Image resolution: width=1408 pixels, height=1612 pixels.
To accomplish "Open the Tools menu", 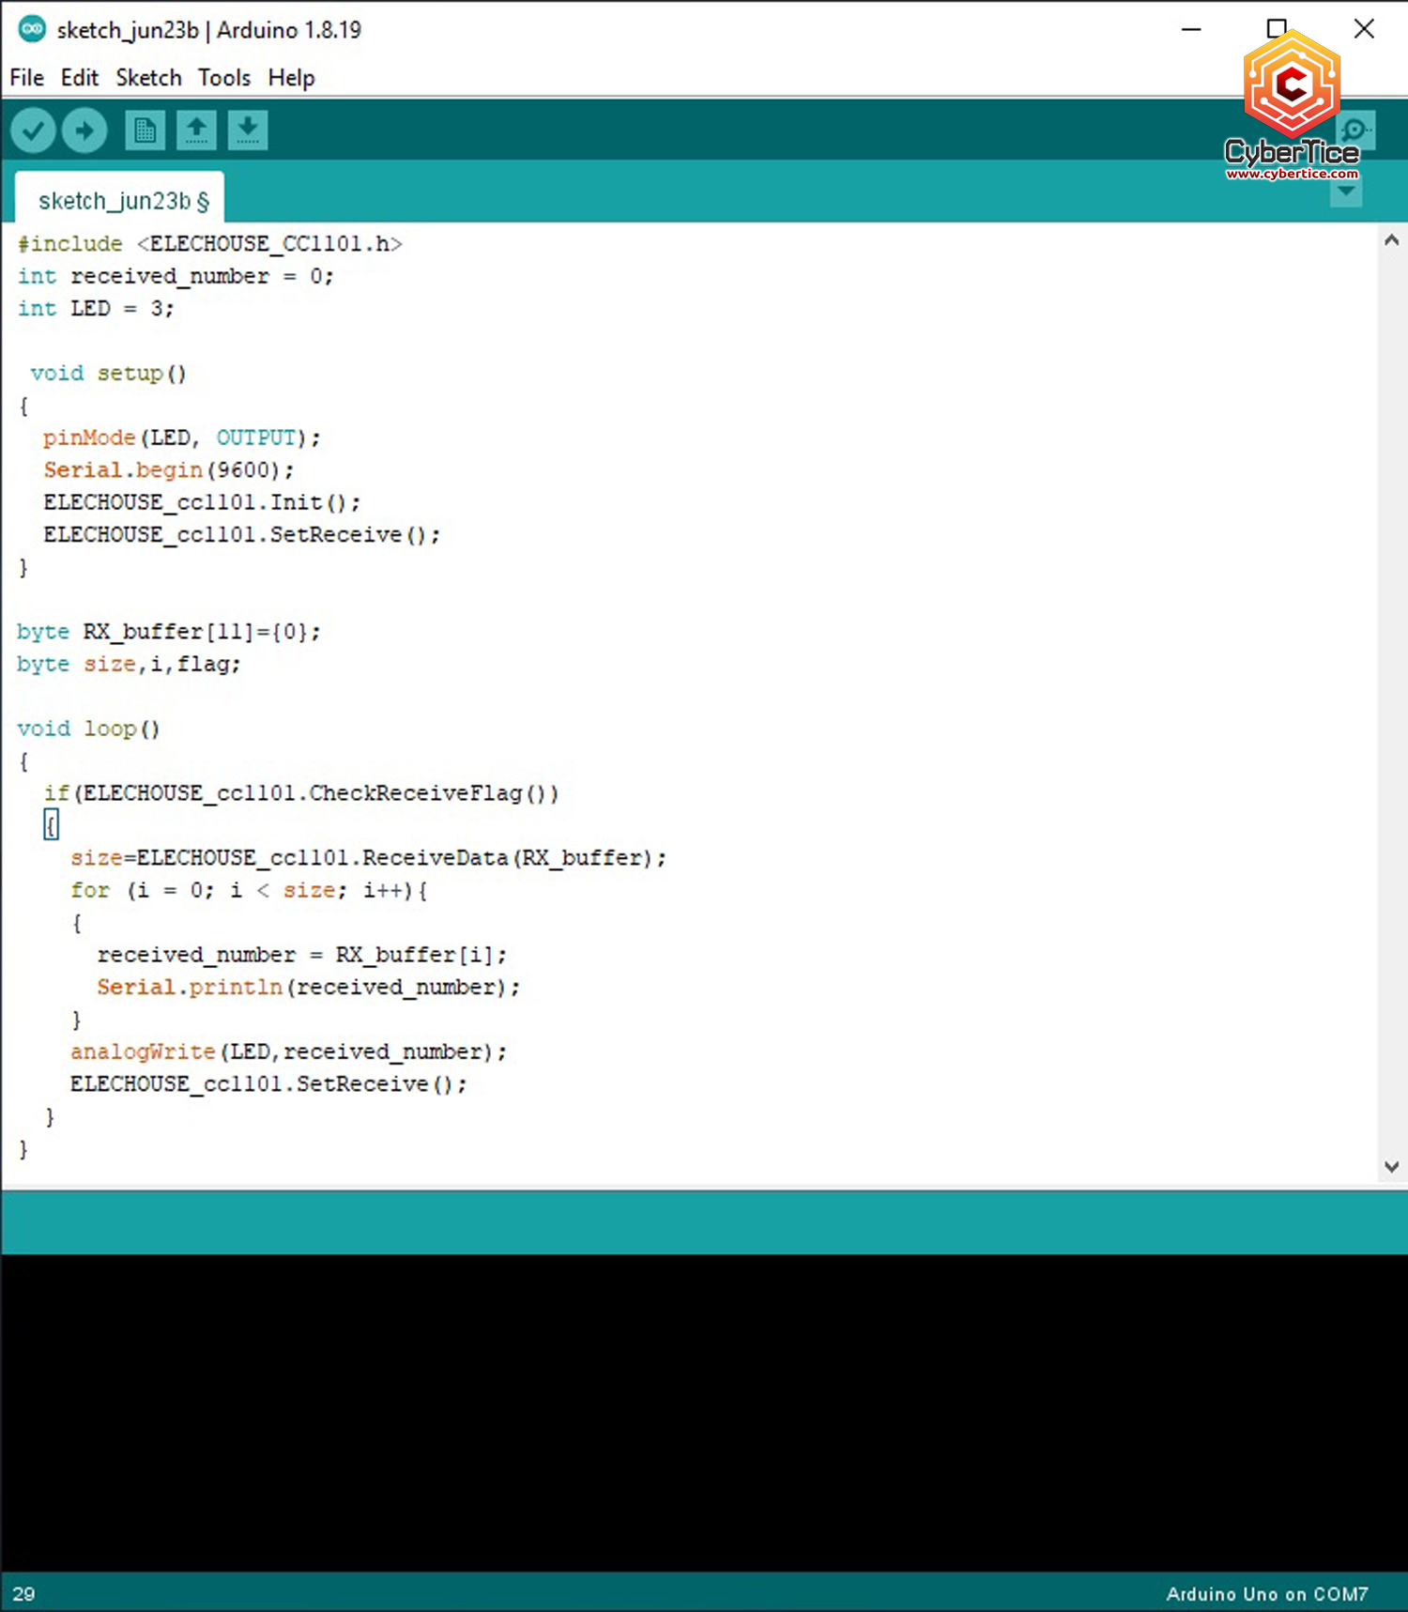I will pos(224,78).
